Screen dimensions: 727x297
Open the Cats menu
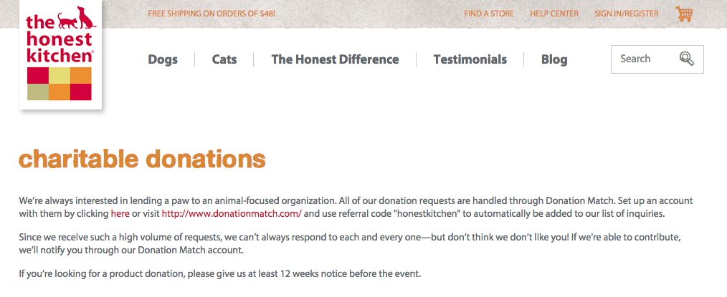pyautogui.click(x=224, y=59)
